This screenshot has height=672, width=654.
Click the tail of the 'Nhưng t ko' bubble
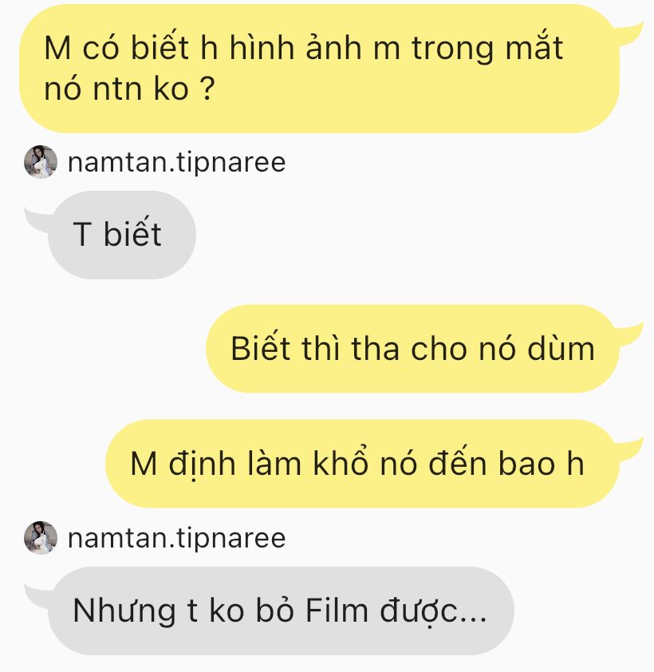coord(37,595)
